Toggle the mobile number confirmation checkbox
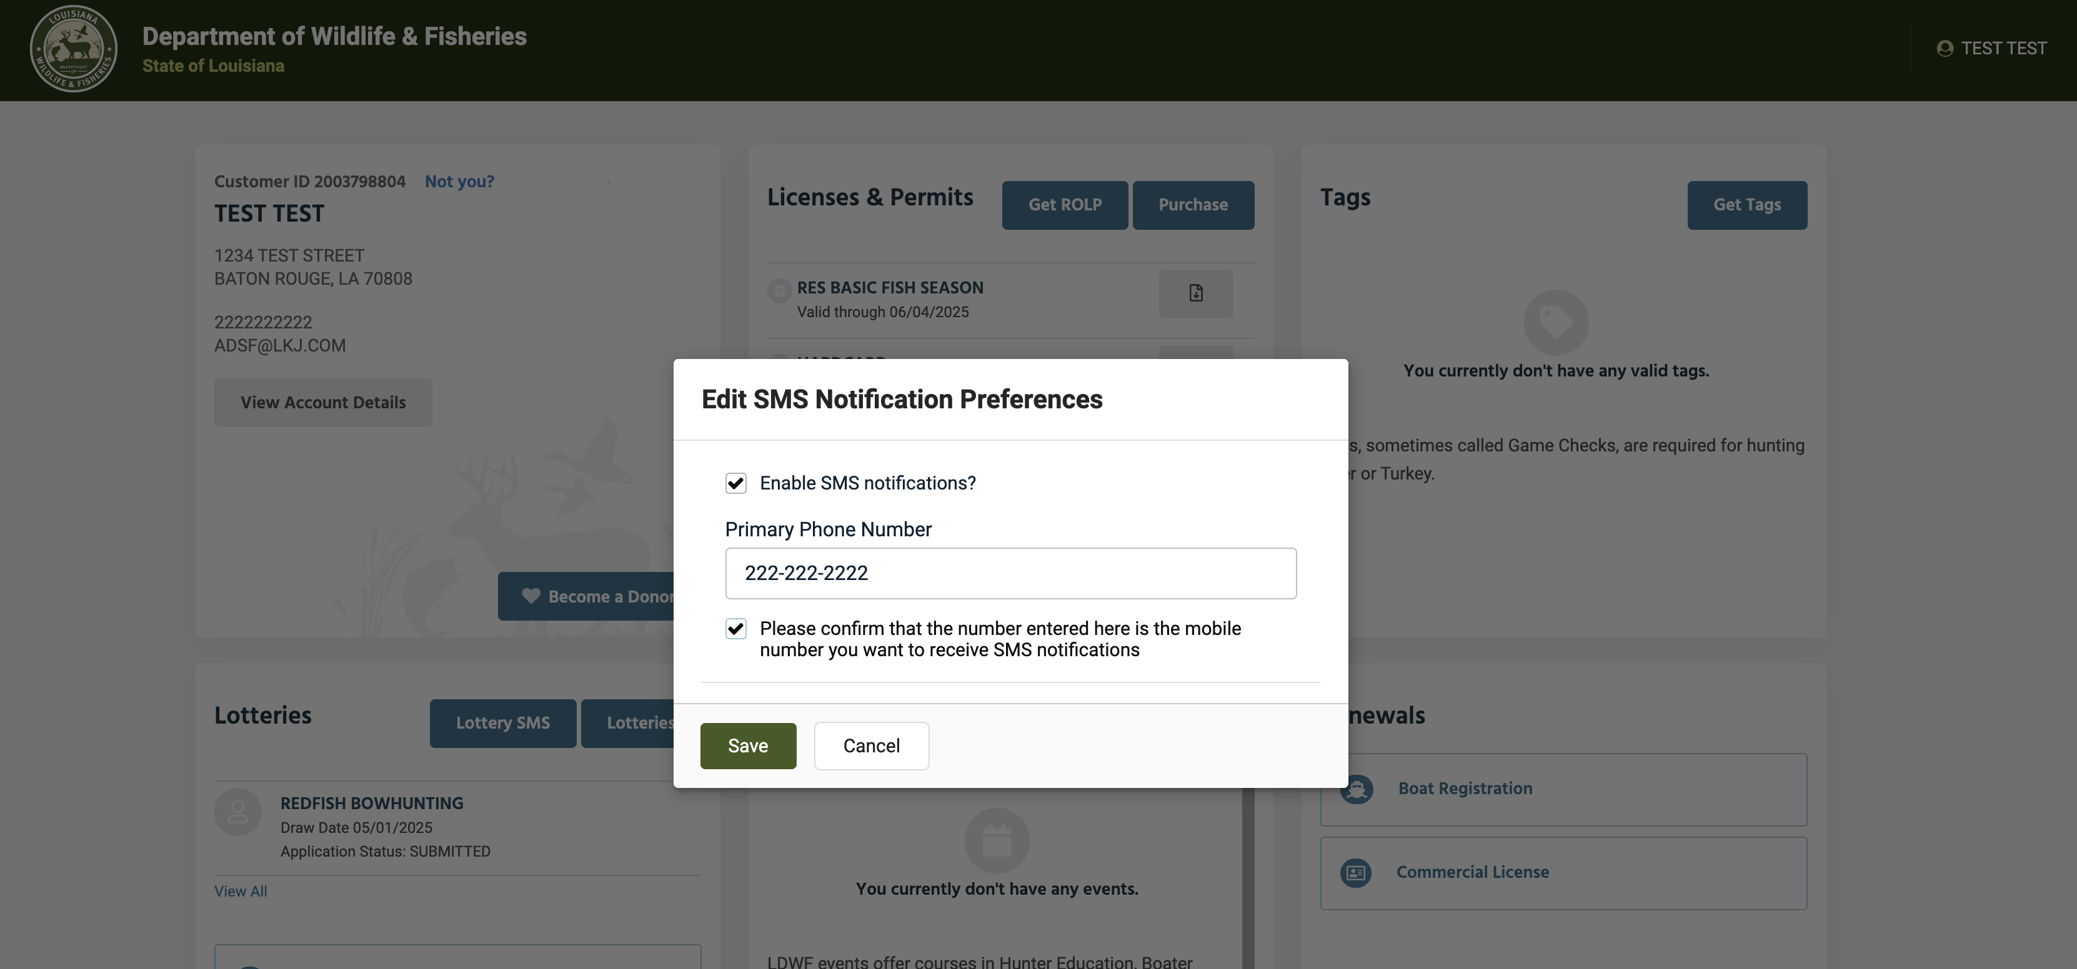 (735, 629)
